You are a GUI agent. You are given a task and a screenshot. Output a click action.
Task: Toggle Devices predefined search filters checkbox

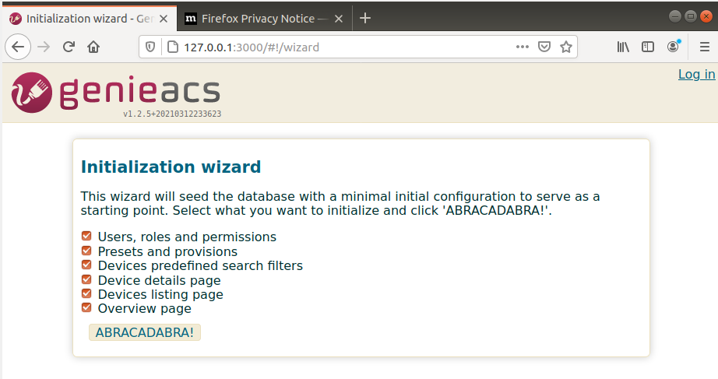(x=86, y=265)
